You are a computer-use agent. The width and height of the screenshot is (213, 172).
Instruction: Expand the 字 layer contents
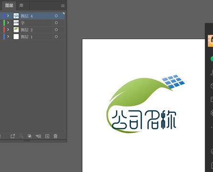(x=8, y=22)
